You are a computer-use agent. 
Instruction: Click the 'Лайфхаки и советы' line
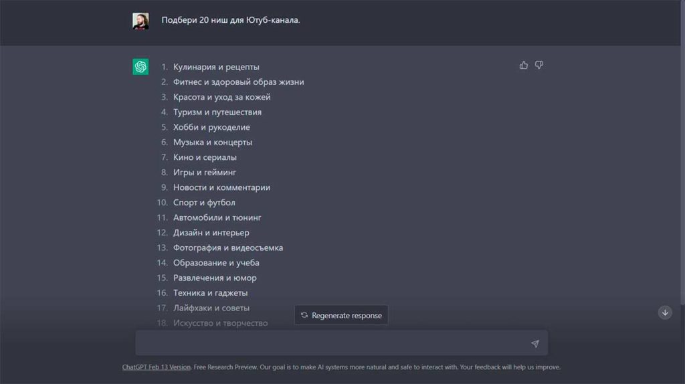tap(211, 308)
